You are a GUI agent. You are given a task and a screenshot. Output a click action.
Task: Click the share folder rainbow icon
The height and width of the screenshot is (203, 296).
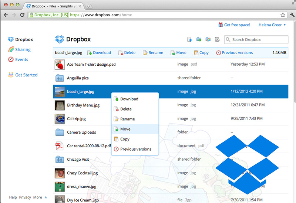pyautogui.click(x=208, y=39)
